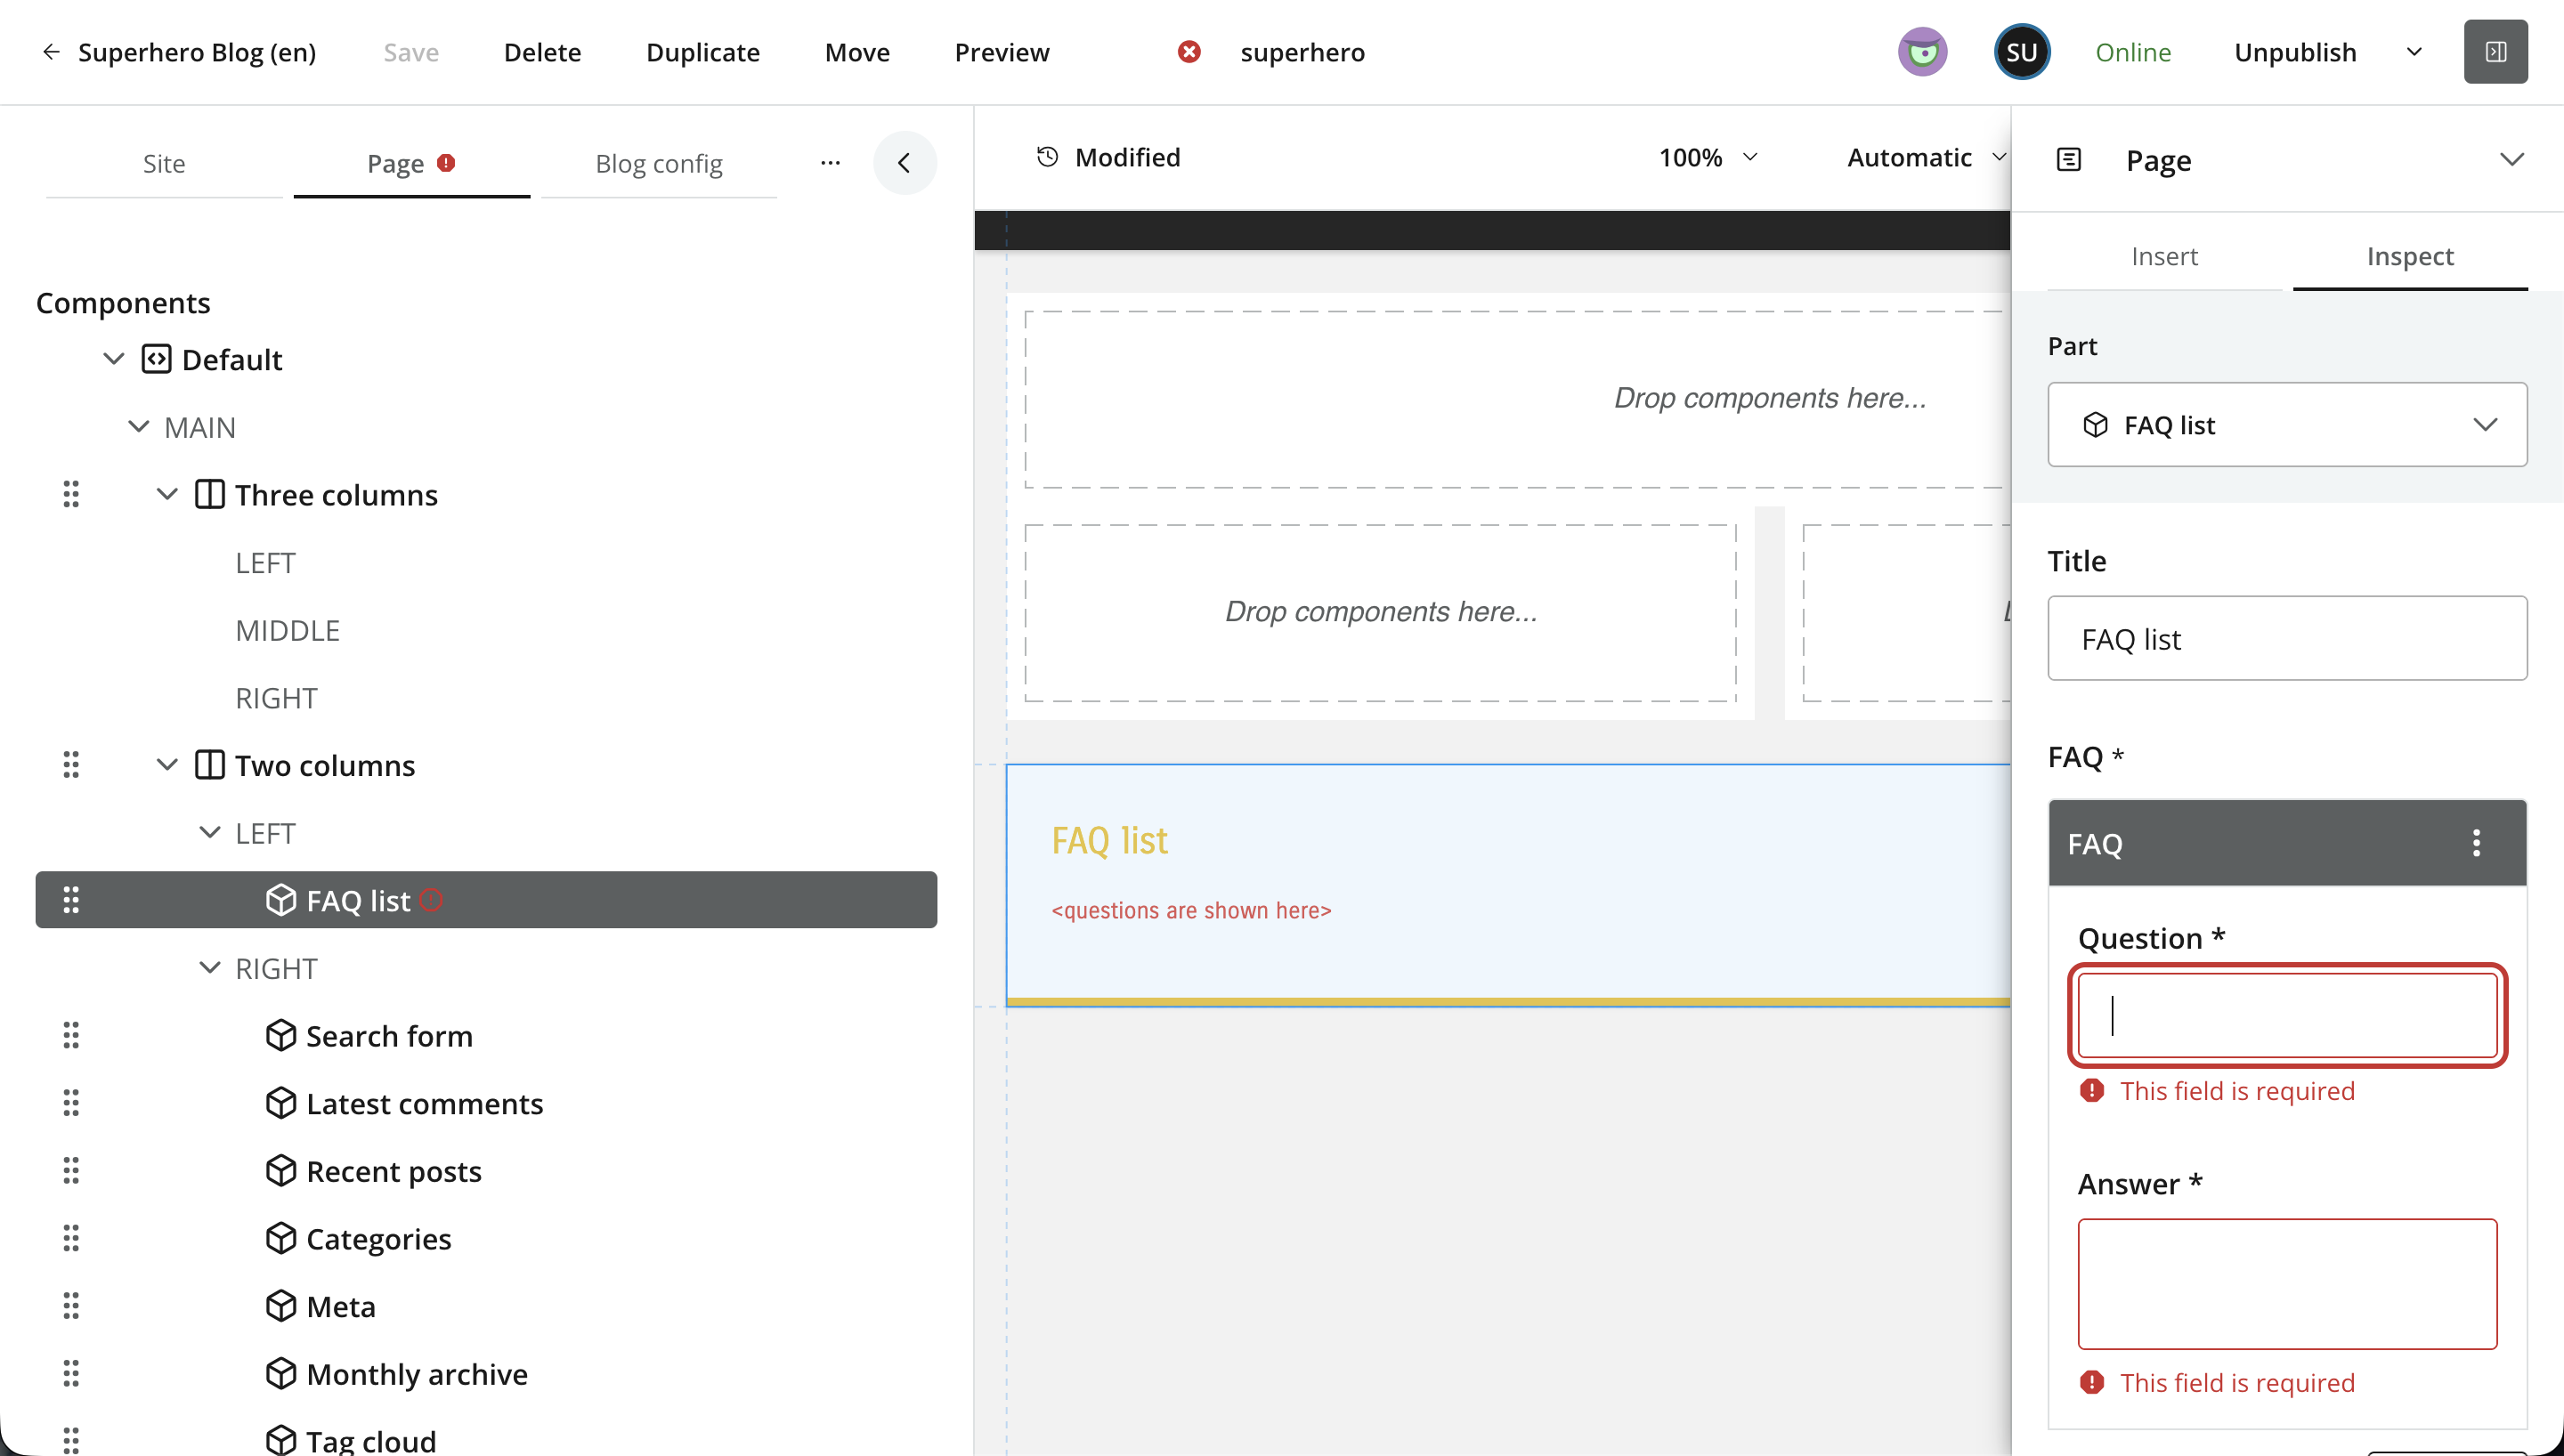The height and width of the screenshot is (1456, 2564).
Task: Click the drag handle for Meta
Action: coord(71,1306)
